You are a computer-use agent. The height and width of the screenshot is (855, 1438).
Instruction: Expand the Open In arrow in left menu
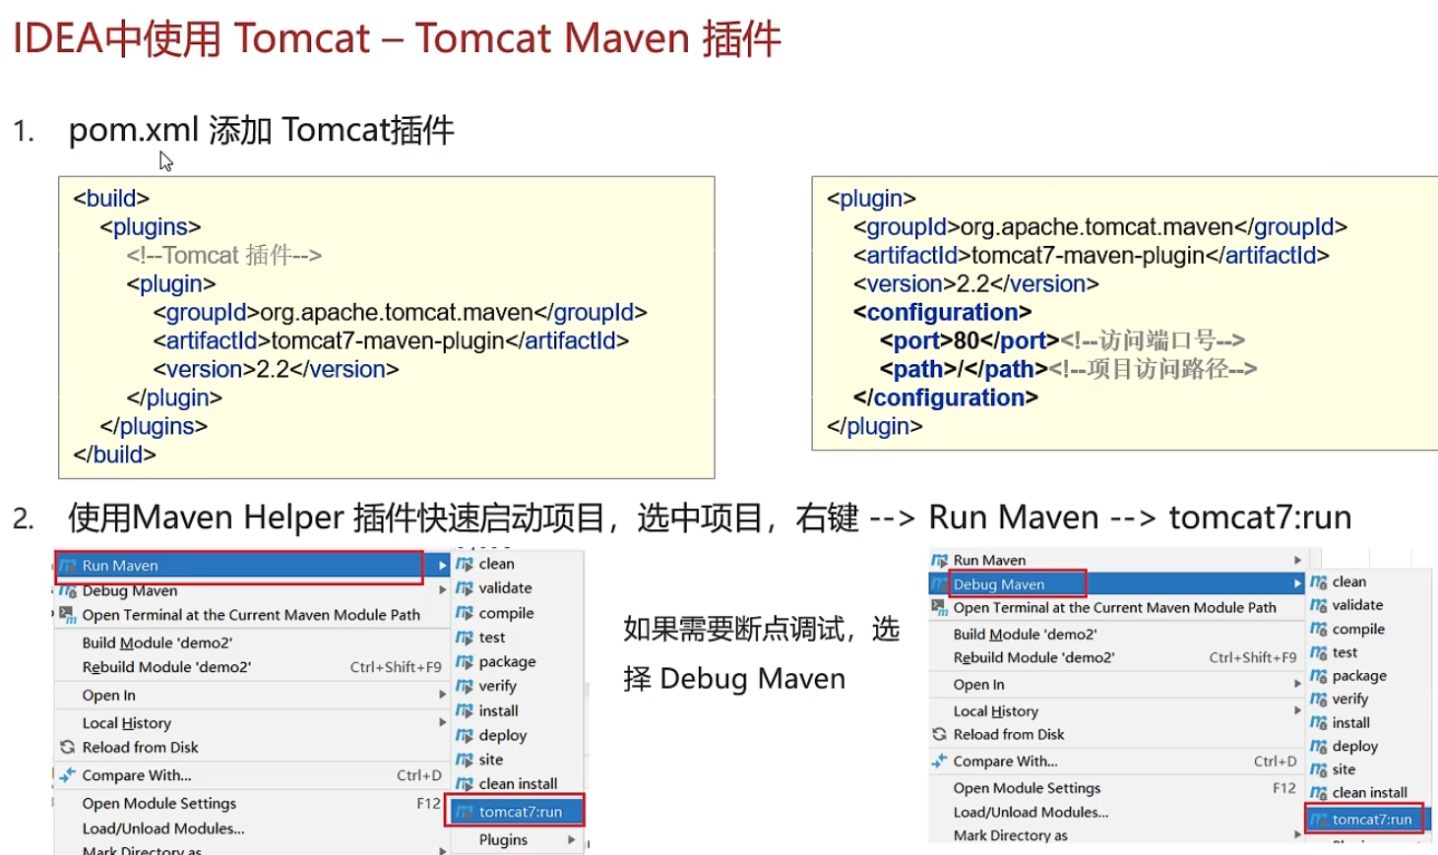pos(443,695)
